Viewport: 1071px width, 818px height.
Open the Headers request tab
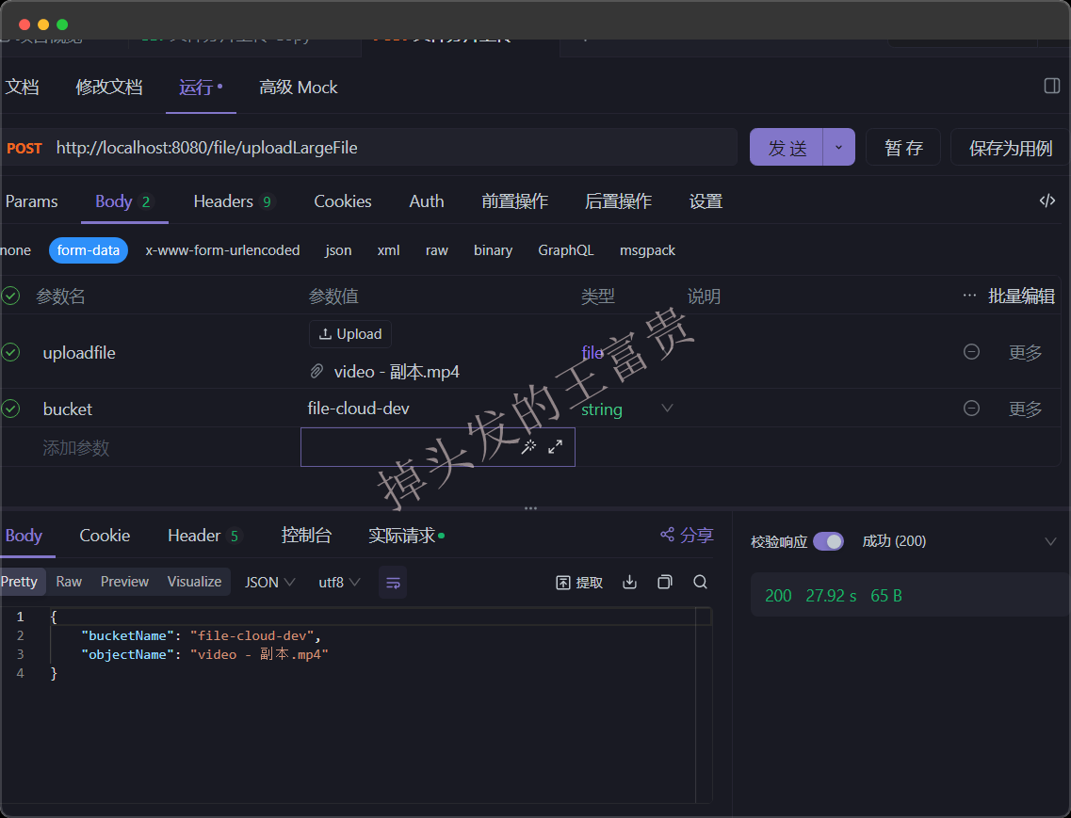[x=233, y=201]
